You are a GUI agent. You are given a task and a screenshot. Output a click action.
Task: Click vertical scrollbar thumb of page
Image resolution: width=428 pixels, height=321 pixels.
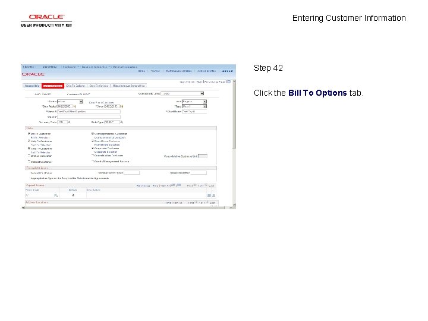pos(234,116)
